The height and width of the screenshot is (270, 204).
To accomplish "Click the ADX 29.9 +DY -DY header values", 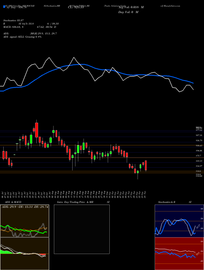I will click(x=25, y=207).
